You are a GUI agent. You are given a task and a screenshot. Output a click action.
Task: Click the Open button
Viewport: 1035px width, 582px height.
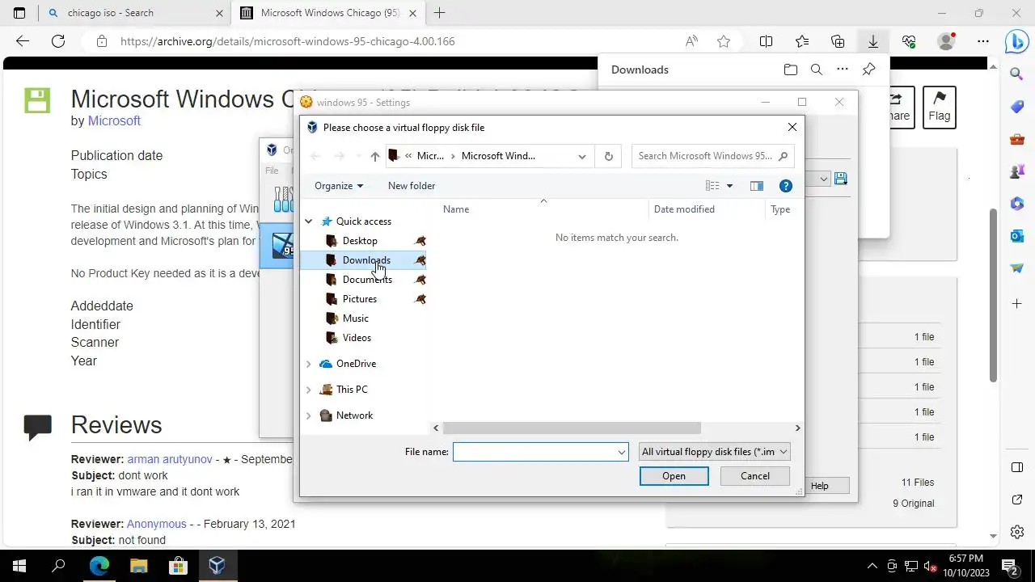coord(674,476)
